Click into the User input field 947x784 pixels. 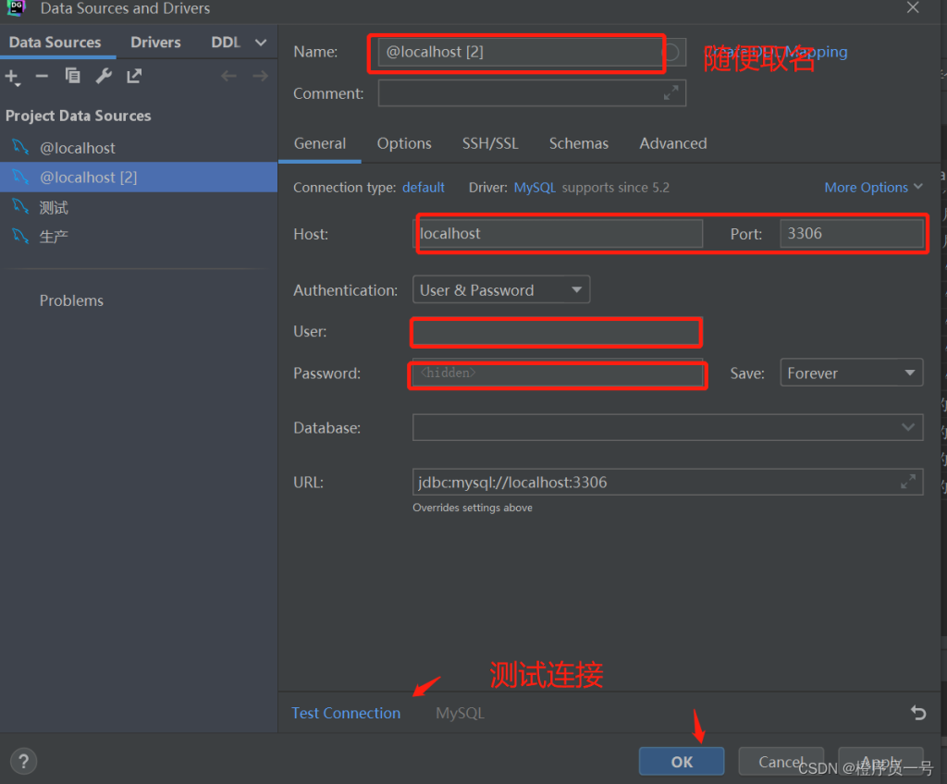(x=556, y=331)
